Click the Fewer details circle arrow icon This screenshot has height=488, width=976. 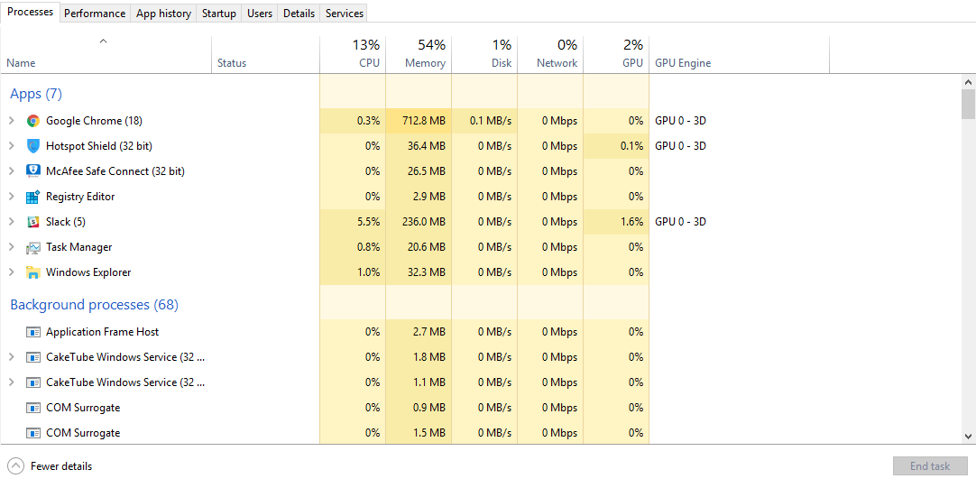17,466
